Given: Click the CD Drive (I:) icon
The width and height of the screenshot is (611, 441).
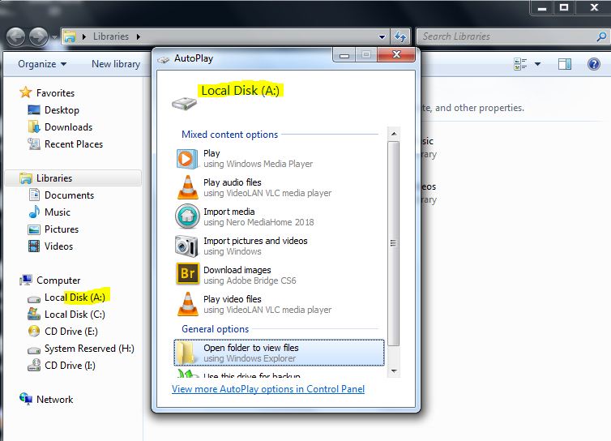Looking at the screenshot, I should click(x=34, y=365).
